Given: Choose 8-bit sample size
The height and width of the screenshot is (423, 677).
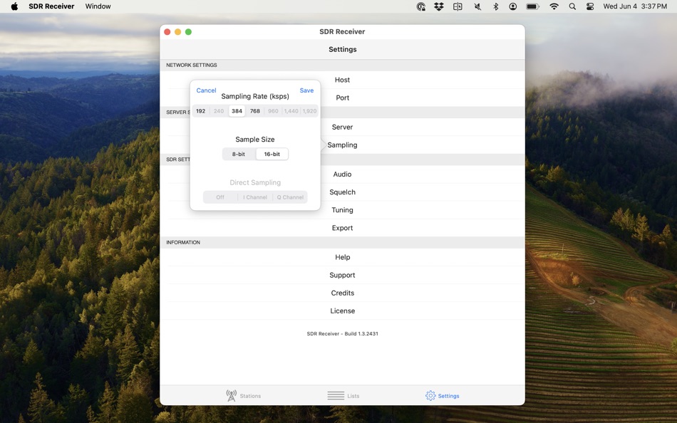Looking at the screenshot, I should (239, 154).
